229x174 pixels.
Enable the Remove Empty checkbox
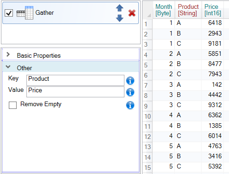click(12, 105)
